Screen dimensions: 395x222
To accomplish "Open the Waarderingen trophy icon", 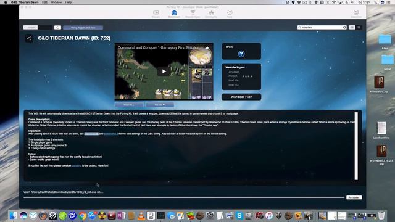I will 193,14.
